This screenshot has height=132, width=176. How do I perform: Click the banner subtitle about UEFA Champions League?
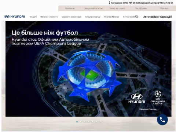coord(50,41)
